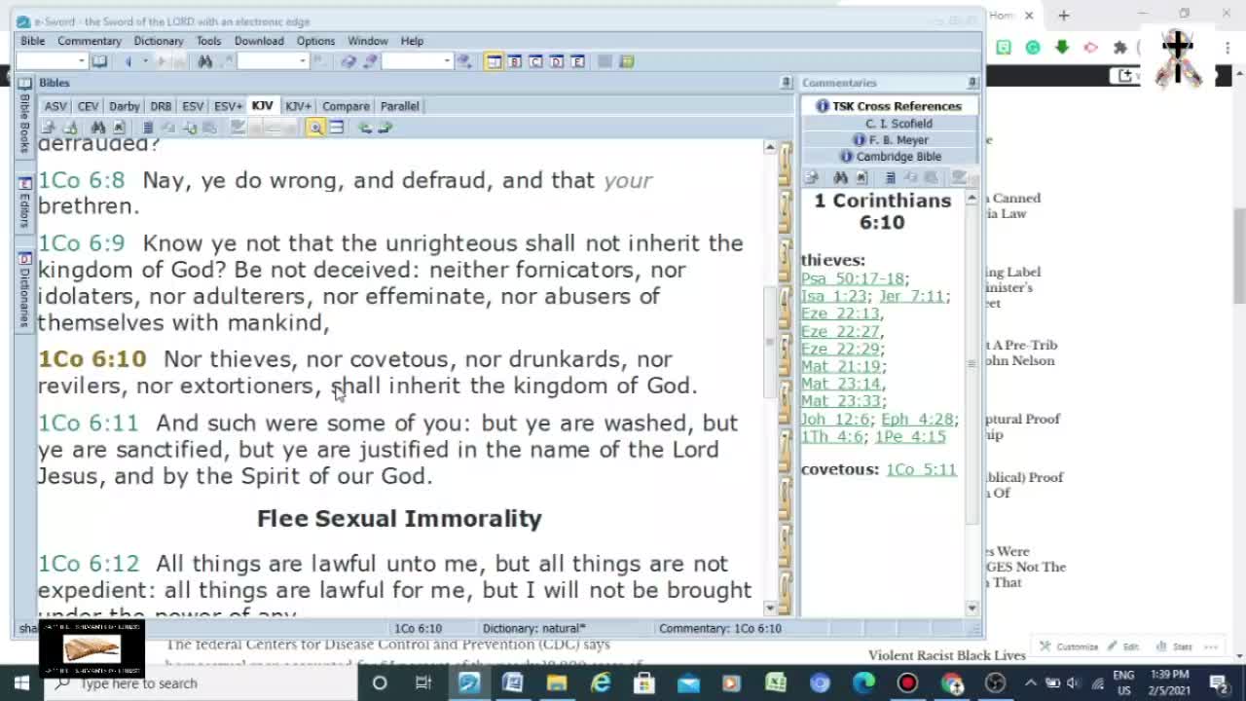Open the Download menu
The height and width of the screenshot is (701, 1246).
(259, 41)
